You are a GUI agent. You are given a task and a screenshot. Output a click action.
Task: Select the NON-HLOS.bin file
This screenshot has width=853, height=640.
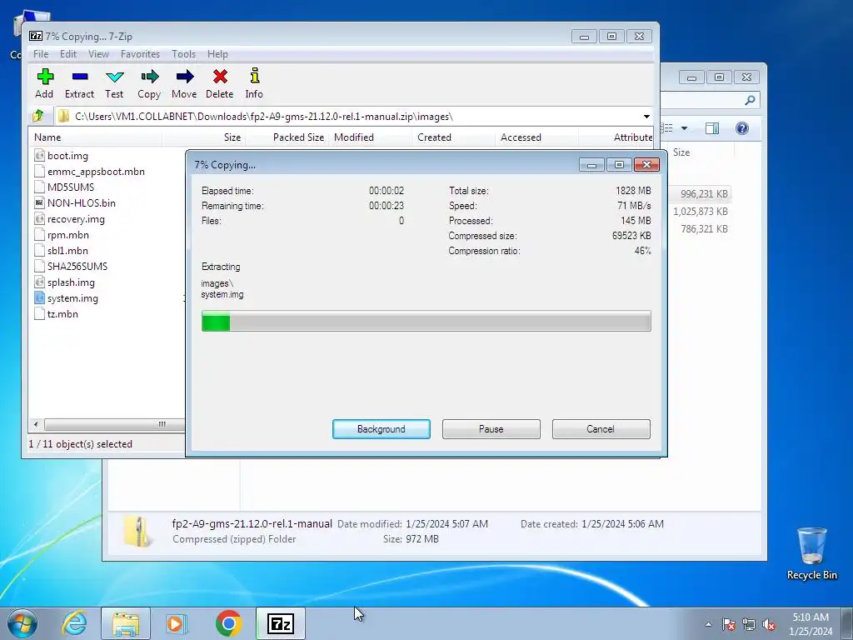pyautogui.click(x=81, y=203)
